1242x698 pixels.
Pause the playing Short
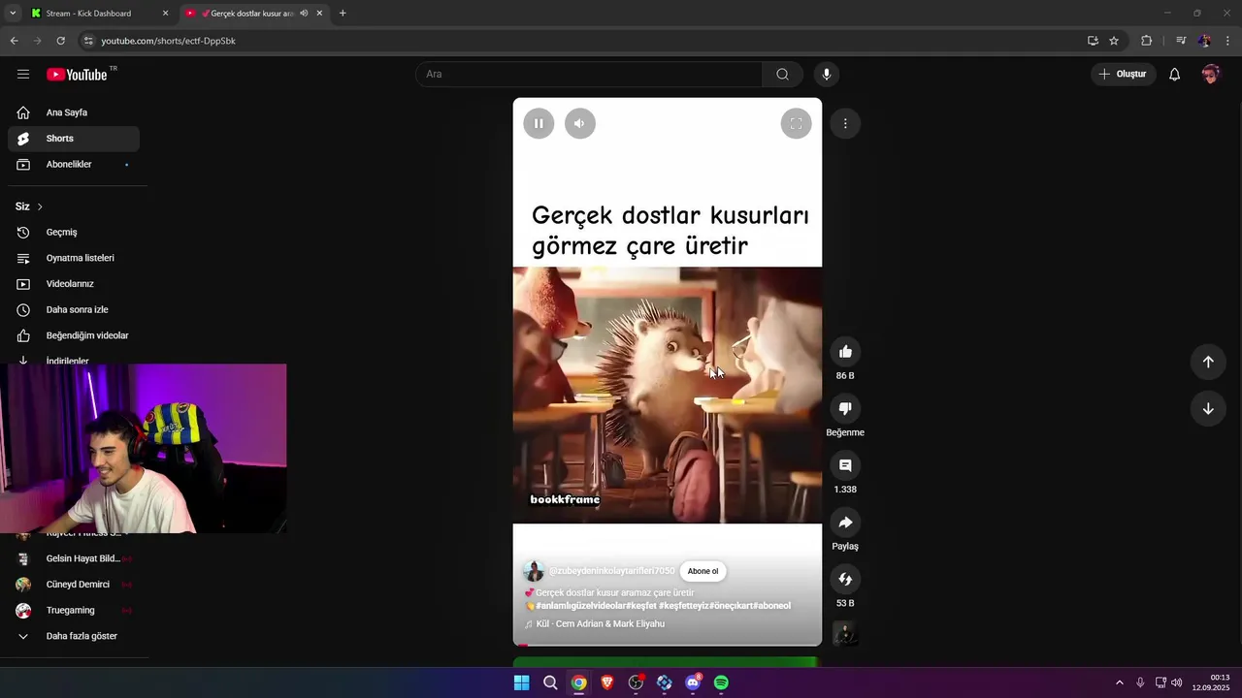click(x=539, y=123)
